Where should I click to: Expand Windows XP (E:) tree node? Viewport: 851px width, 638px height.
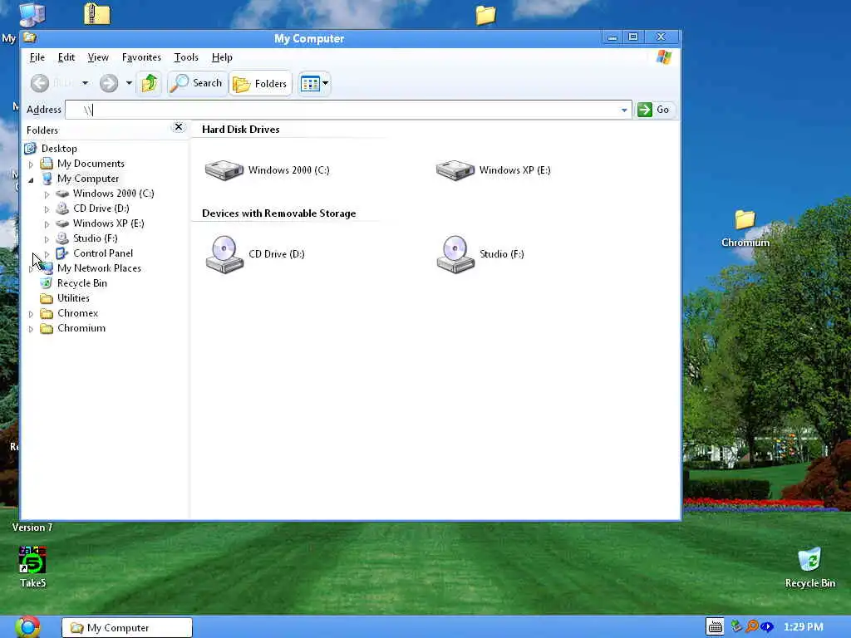point(47,223)
